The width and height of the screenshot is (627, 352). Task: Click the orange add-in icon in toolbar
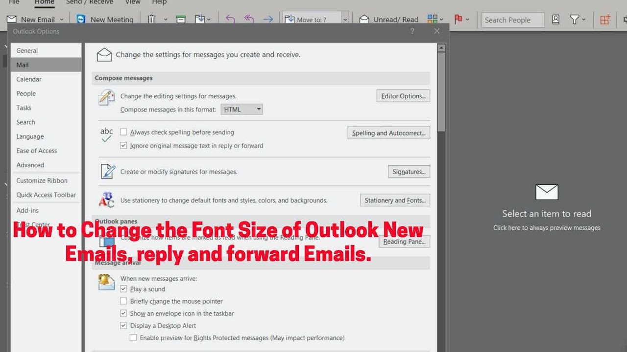(605, 20)
